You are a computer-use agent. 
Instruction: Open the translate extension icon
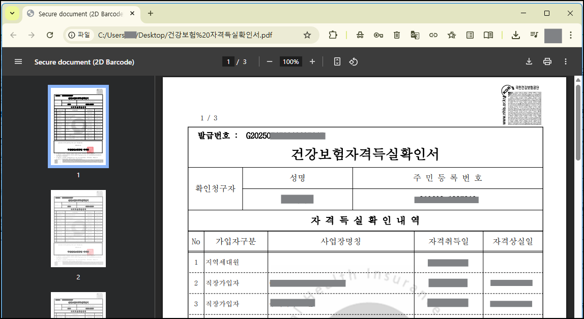click(415, 35)
